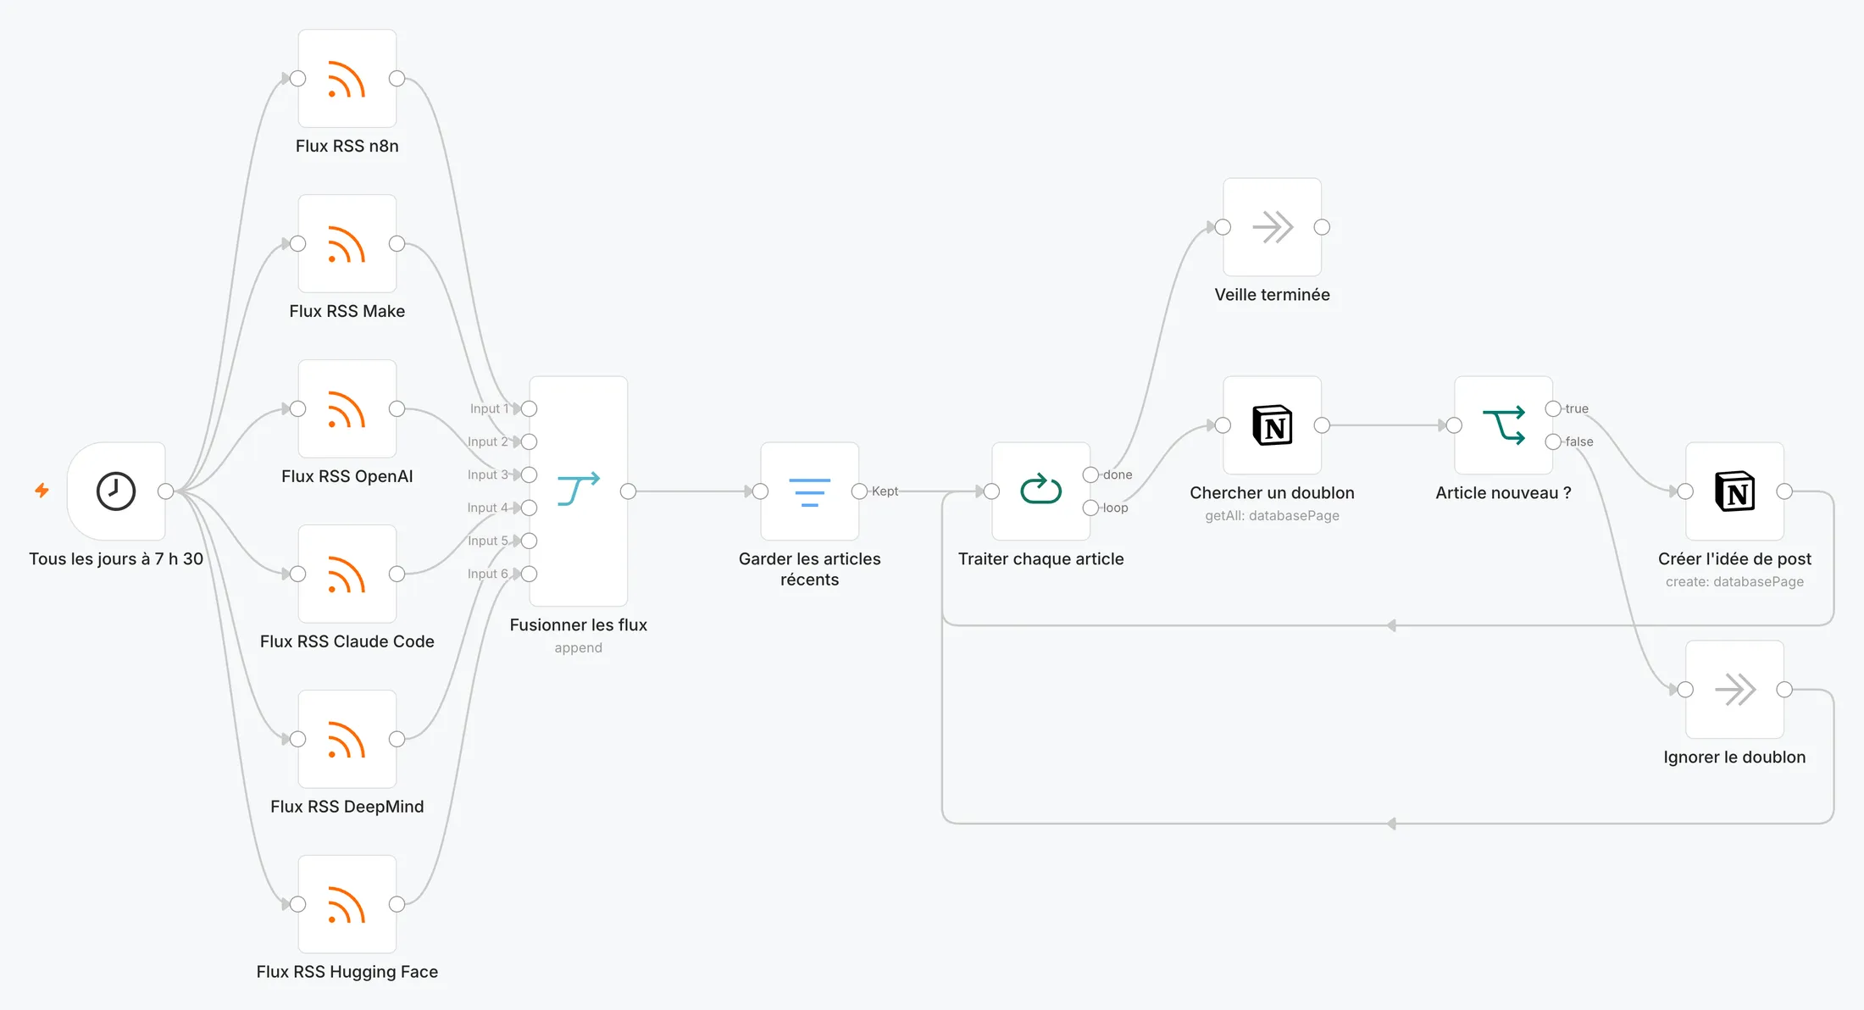This screenshot has height=1010, width=1864.
Task: Click the Input 6 connector of merge node
Action: 530,574
